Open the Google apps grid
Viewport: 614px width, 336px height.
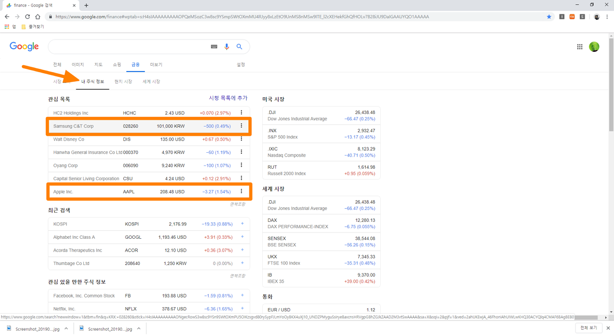(579, 46)
